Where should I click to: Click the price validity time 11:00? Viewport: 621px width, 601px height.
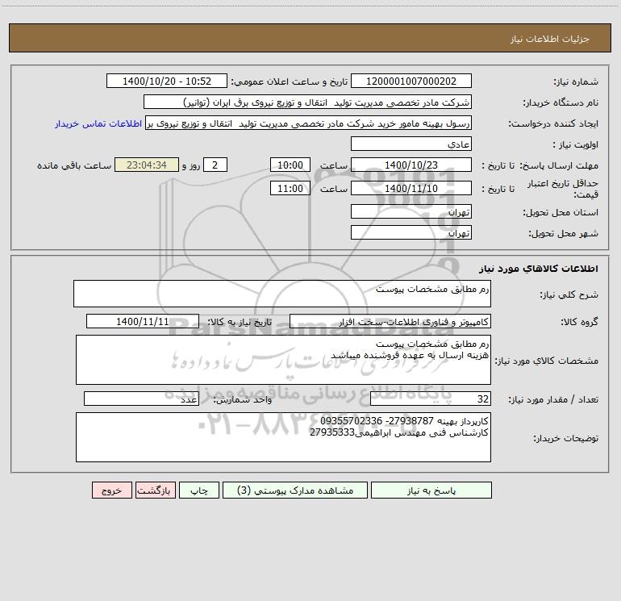pyautogui.click(x=290, y=188)
